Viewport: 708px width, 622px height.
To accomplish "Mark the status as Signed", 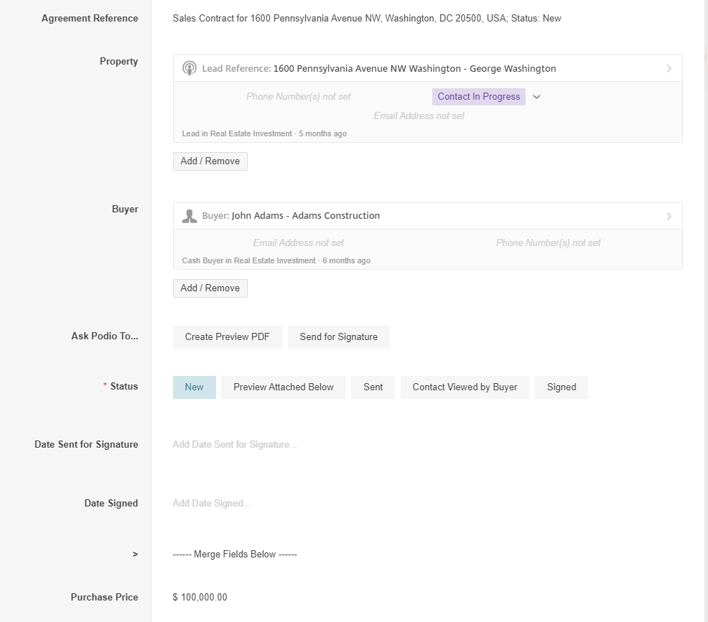I will point(561,387).
